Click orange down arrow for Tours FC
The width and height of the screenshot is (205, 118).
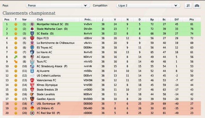click(16, 62)
